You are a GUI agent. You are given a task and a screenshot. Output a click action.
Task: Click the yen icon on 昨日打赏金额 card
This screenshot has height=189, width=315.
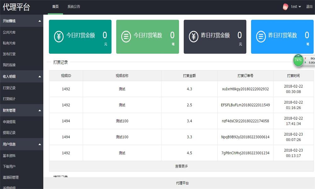point(193,37)
